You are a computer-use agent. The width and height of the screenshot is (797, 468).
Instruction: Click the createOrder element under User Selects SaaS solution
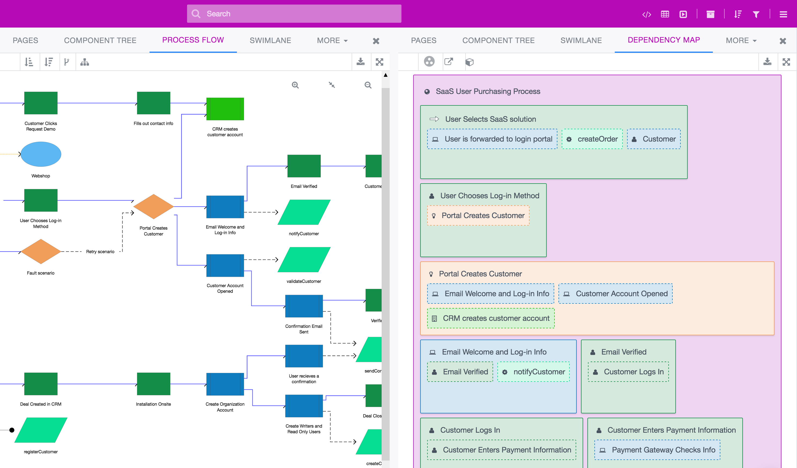coord(592,139)
